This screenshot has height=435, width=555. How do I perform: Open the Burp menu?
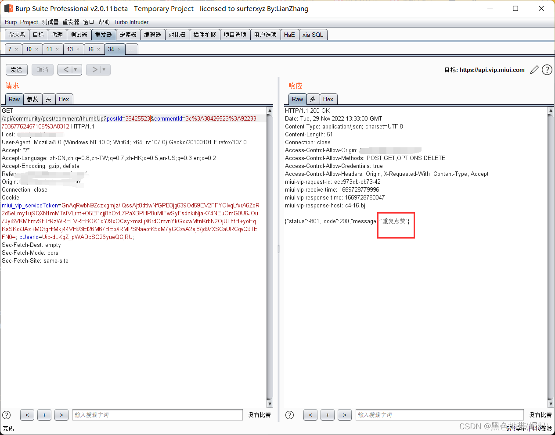(x=11, y=22)
